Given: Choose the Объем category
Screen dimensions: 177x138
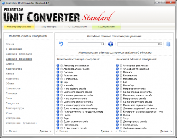Looking at the screenshot, I should tap(10, 83).
